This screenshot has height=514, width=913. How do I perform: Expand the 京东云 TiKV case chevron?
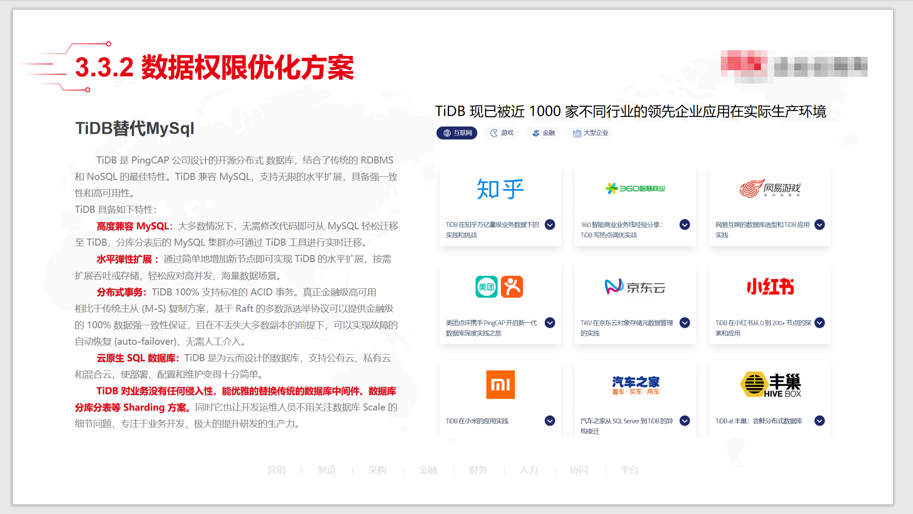[x=685, y=323]
